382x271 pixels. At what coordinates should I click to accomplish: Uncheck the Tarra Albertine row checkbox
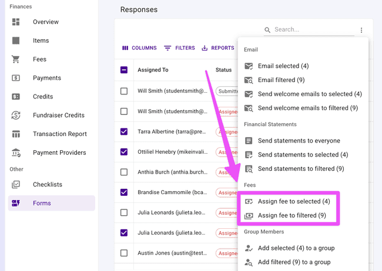[124, 131]
